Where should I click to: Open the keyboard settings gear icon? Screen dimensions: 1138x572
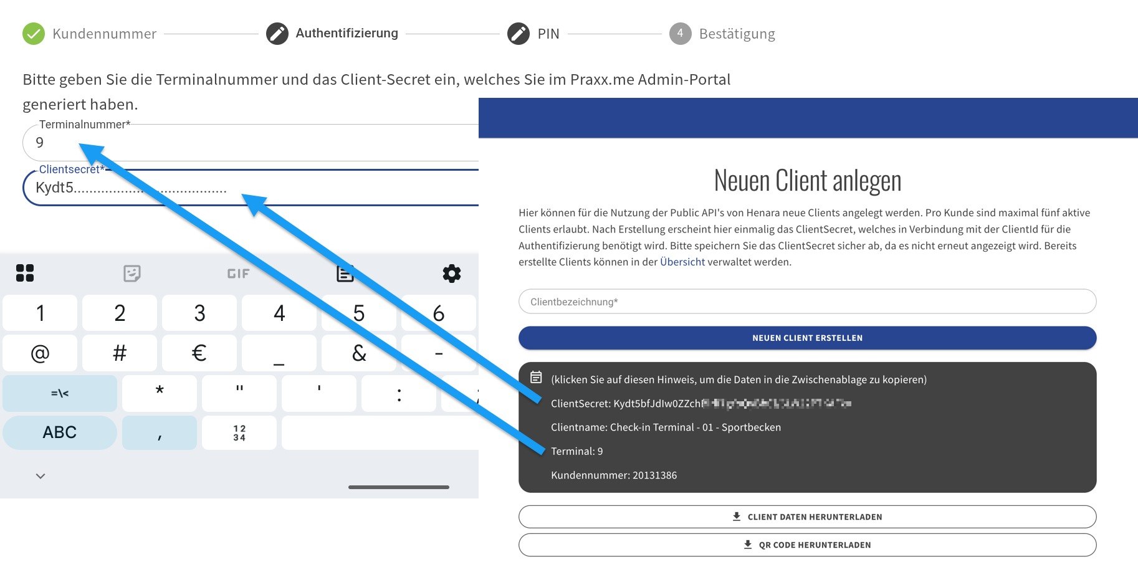click(452, 274)
